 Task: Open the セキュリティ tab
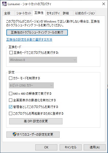tap(53, 13)
